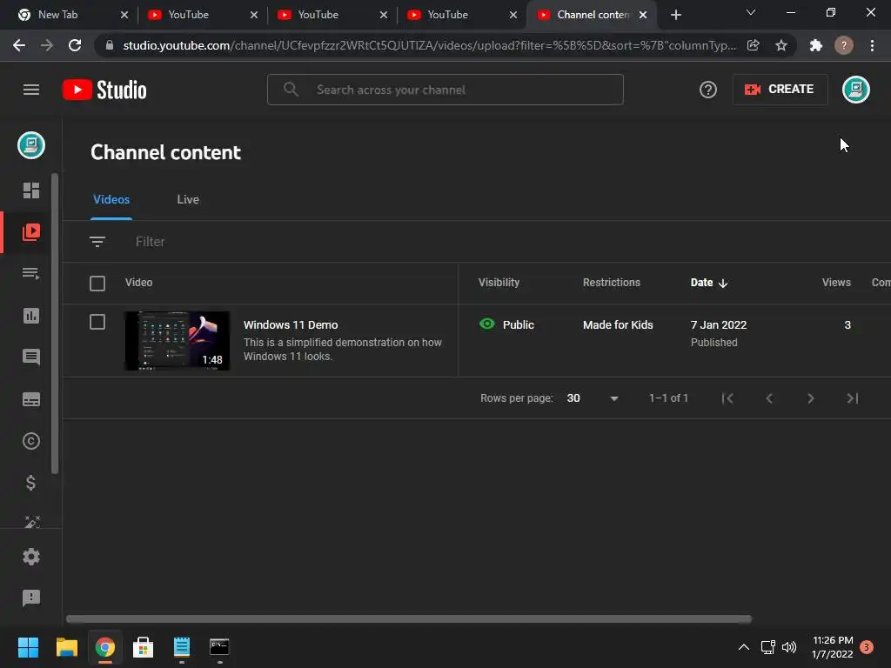Switch to the Live tab

[188, 199]
